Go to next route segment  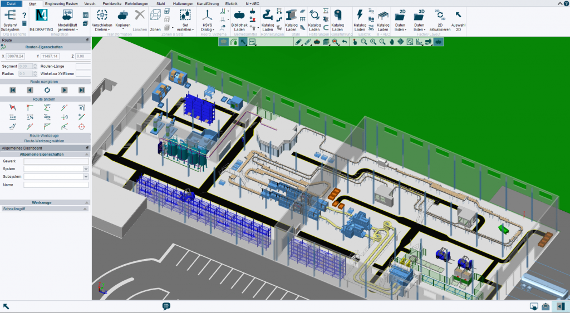(x=65, y=90)
